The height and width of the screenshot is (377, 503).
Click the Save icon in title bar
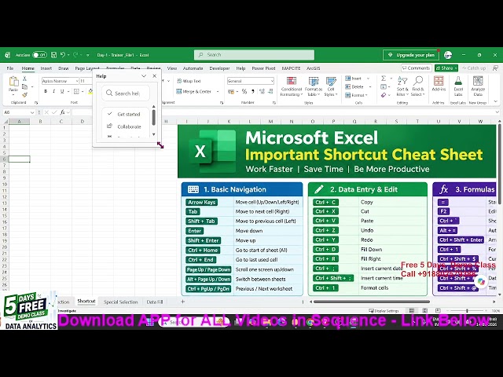coord(54,55)
